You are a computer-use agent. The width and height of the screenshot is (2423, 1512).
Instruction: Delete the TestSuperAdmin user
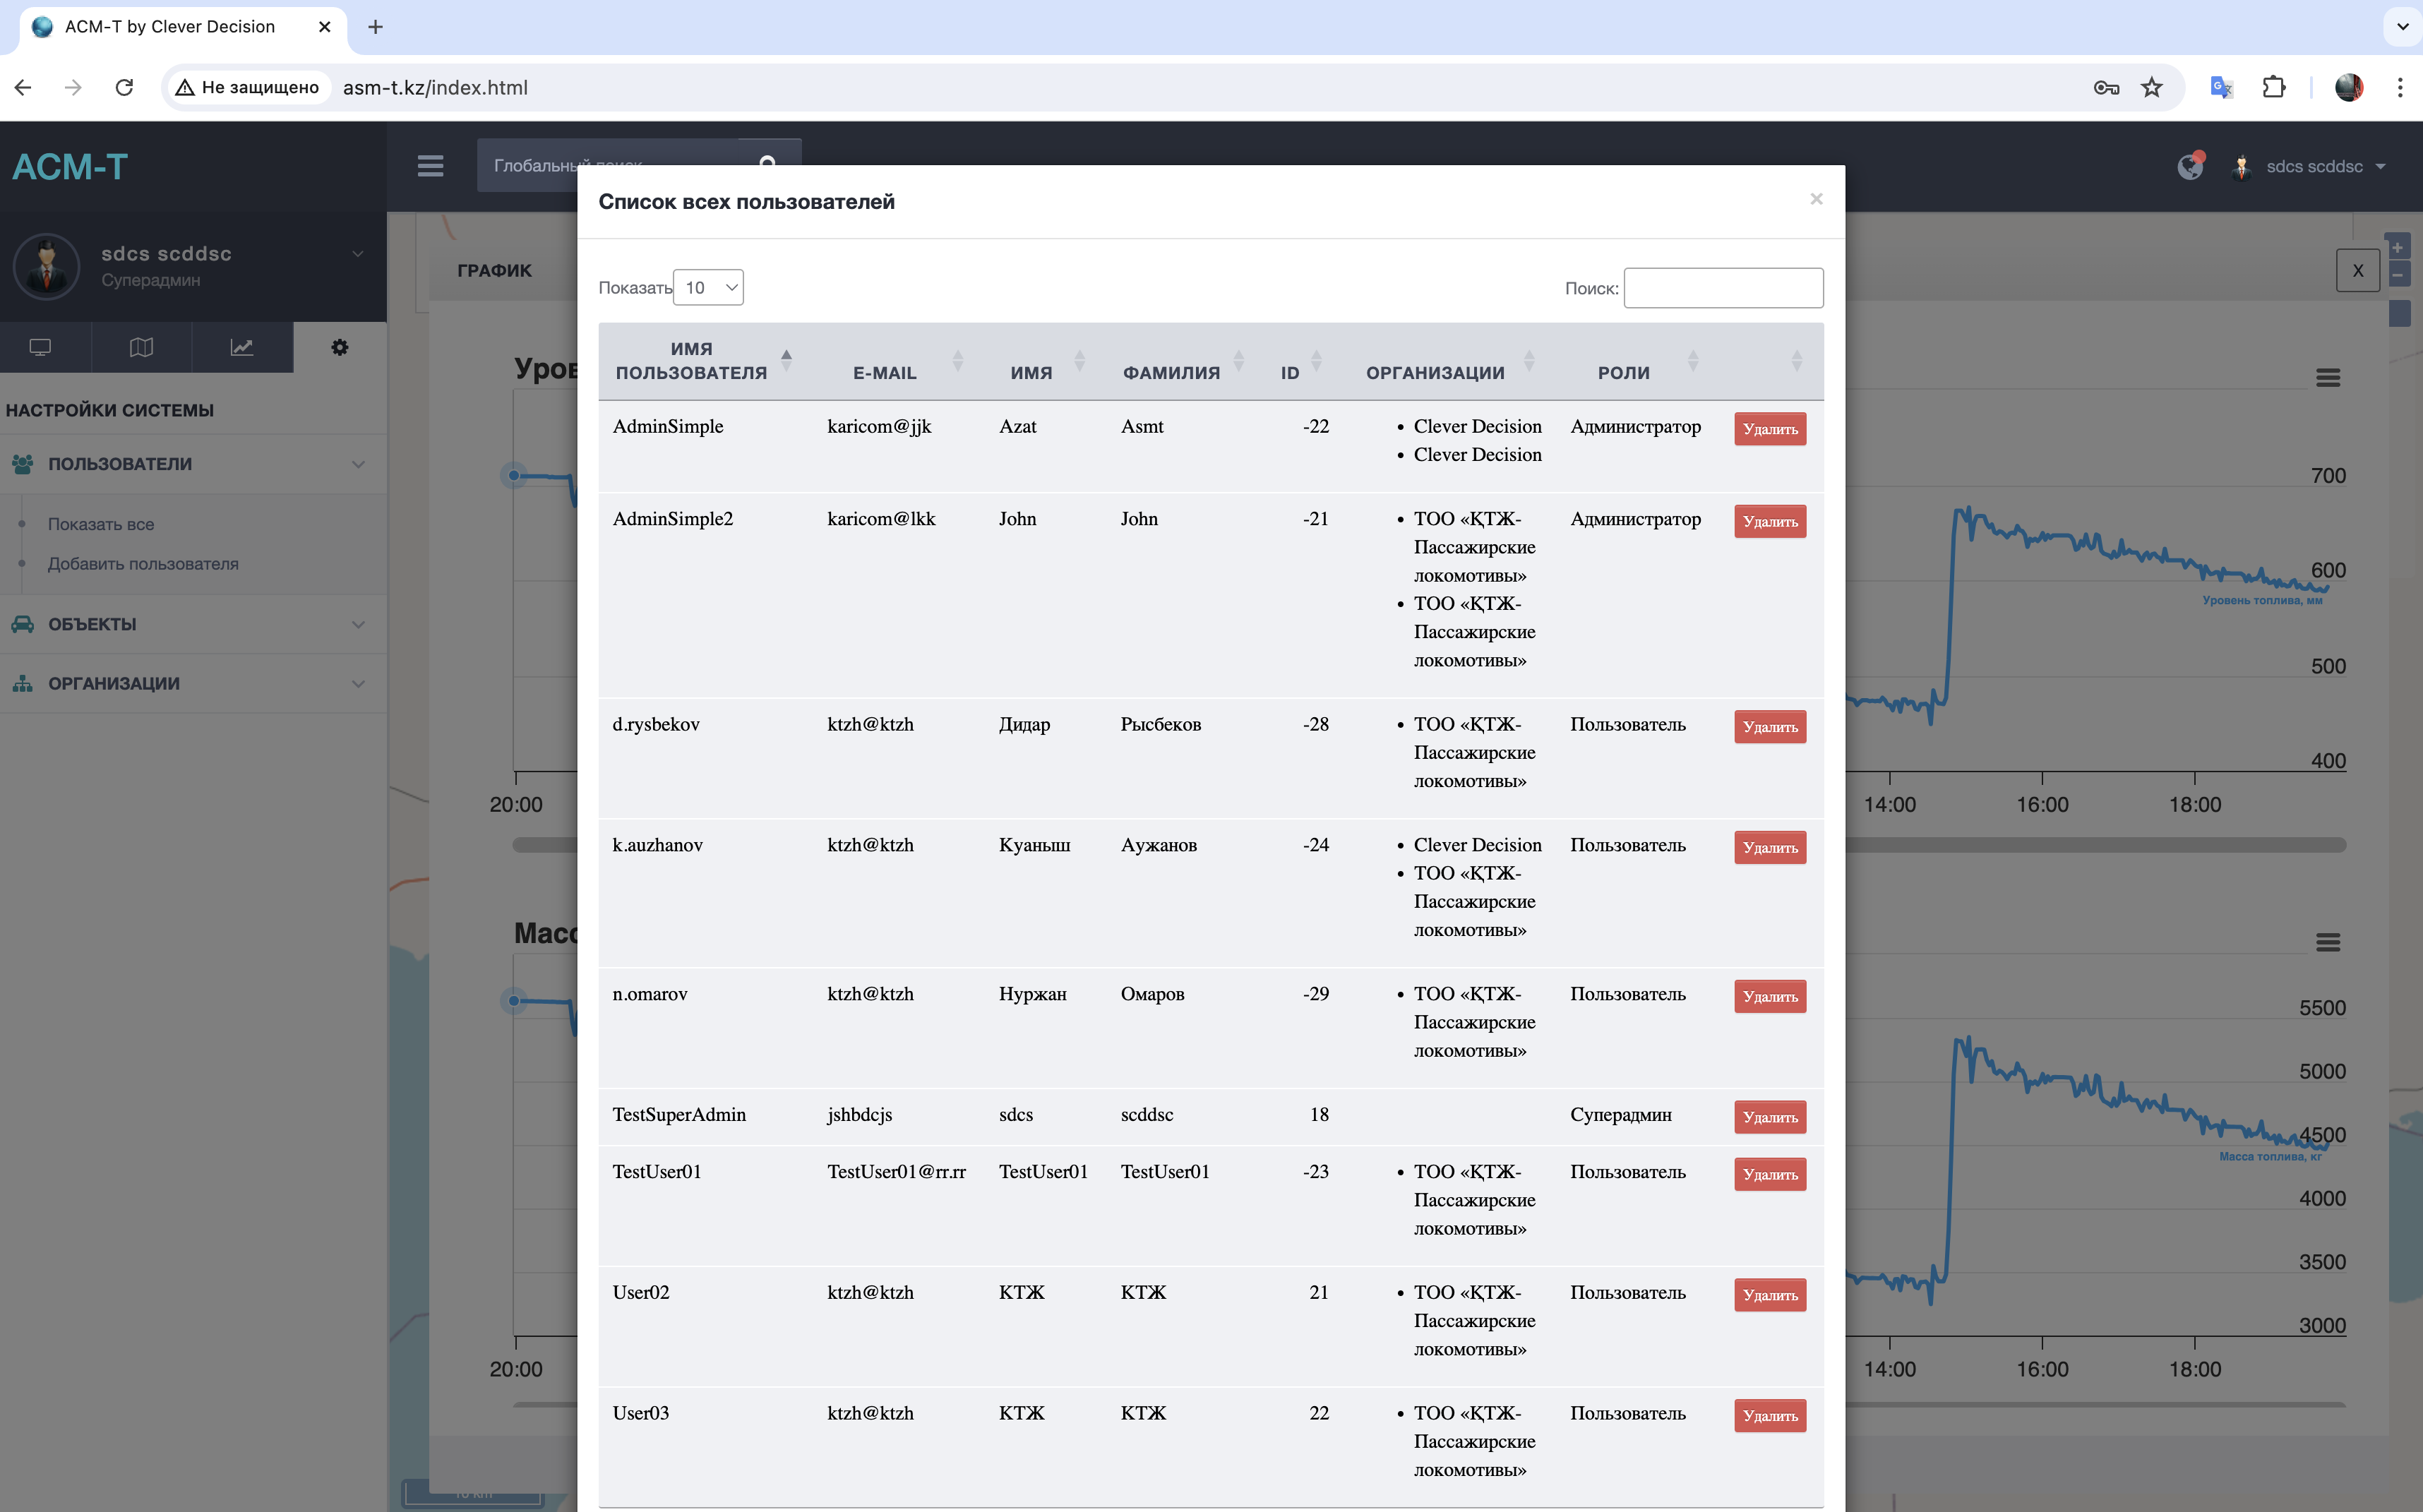[x=1769, y=1117]
